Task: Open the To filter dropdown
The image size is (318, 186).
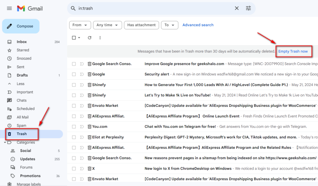Action: pyautogui.click(x=170, y=25)
